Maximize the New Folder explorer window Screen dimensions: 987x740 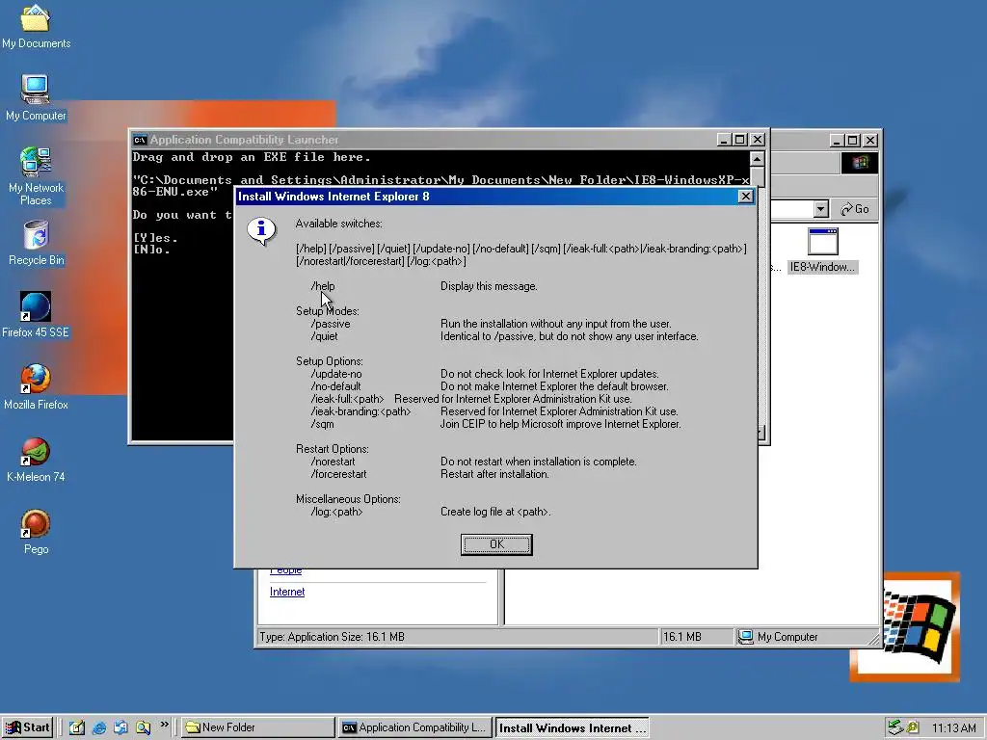point(853,141)
